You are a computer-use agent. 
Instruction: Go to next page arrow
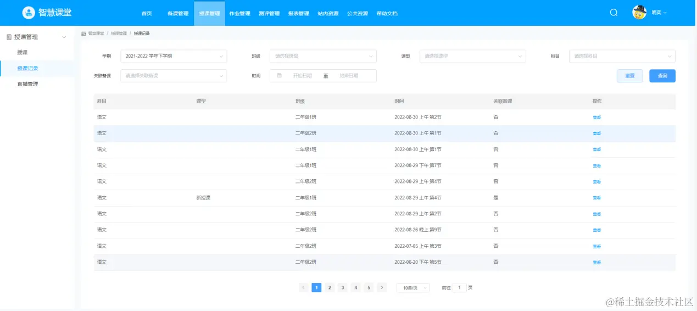(x=382, y=287)
